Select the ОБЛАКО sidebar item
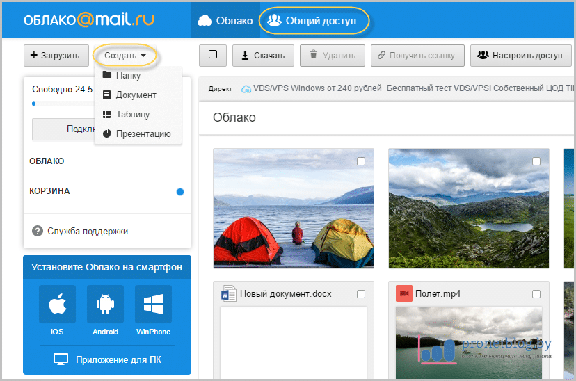The height and width of the screenshot is (381, 576). pyautogui.click(x=47, y=161)
